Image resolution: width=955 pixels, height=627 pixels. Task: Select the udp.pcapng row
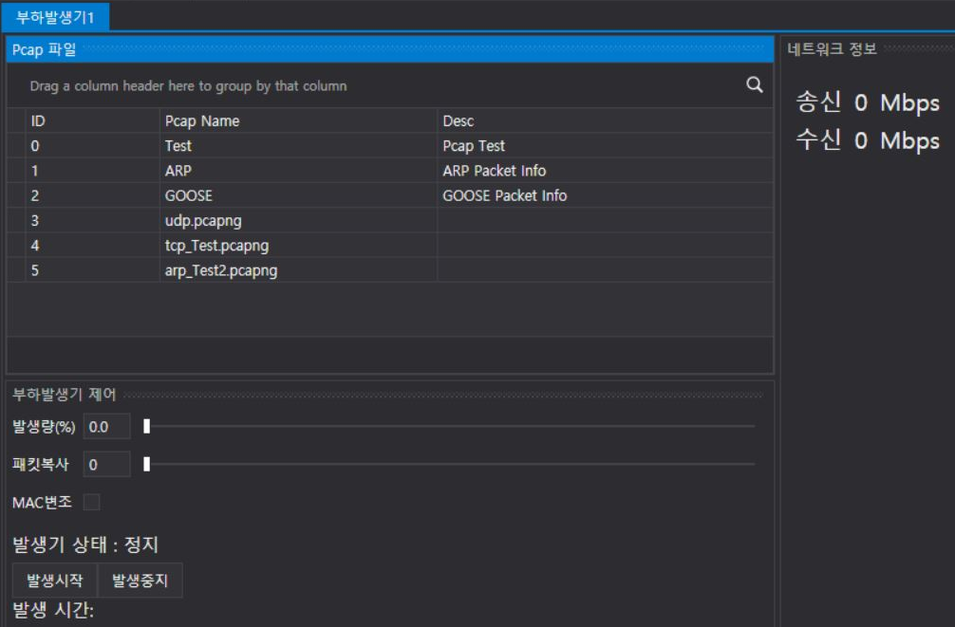(390, 220)
